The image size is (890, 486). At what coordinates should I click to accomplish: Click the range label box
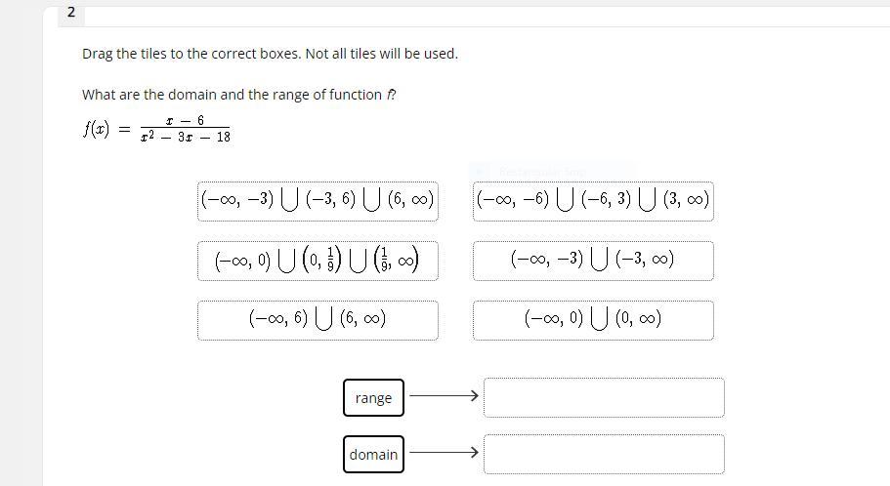(x=373, y=398)
